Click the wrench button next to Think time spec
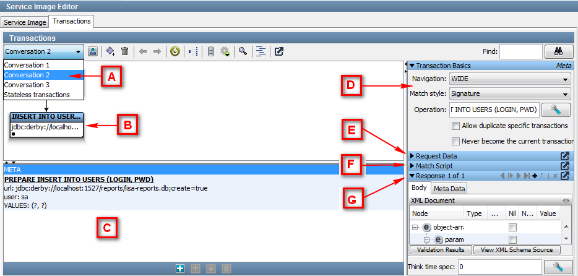 pyautogui.click(x=558, y=267)
